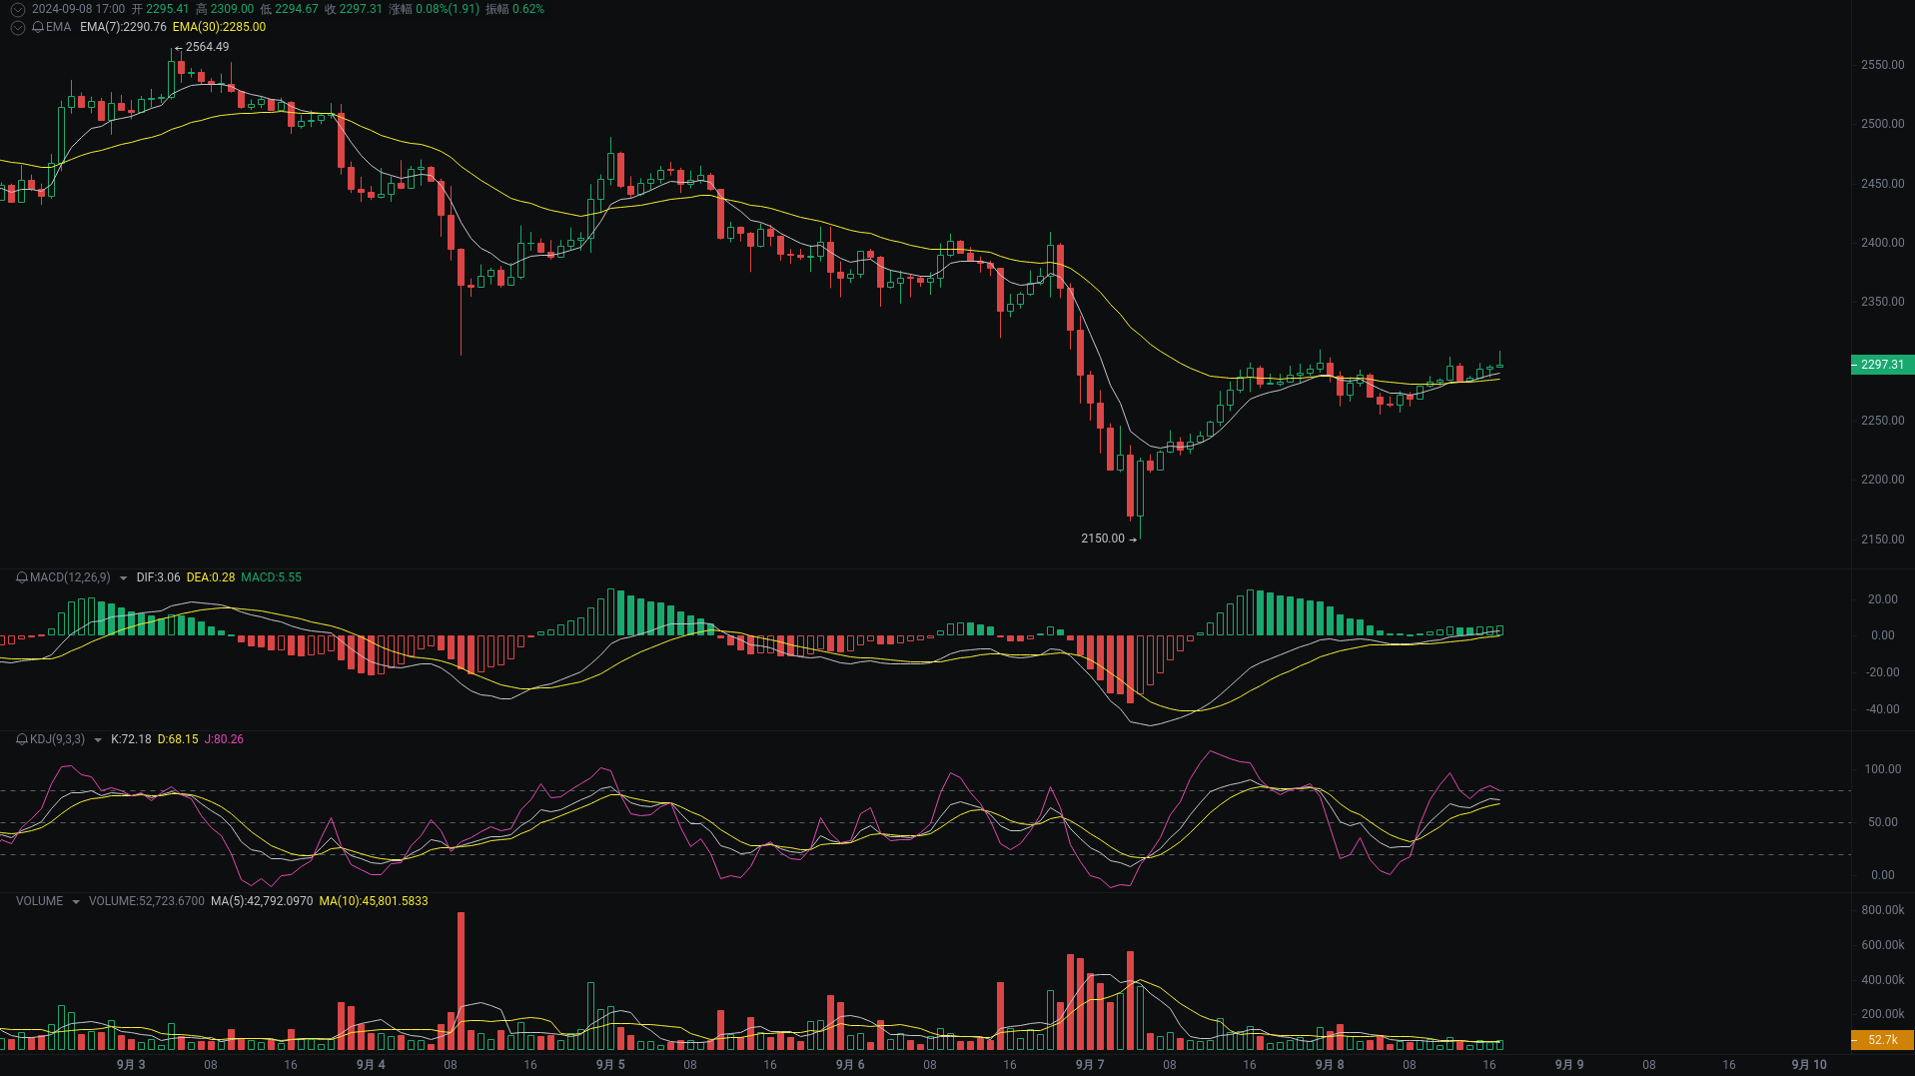The width and height of the screenshot is (1915, 1076).
Task: Open the VOLUME indicator dropdown arrow
Action: 75,901
